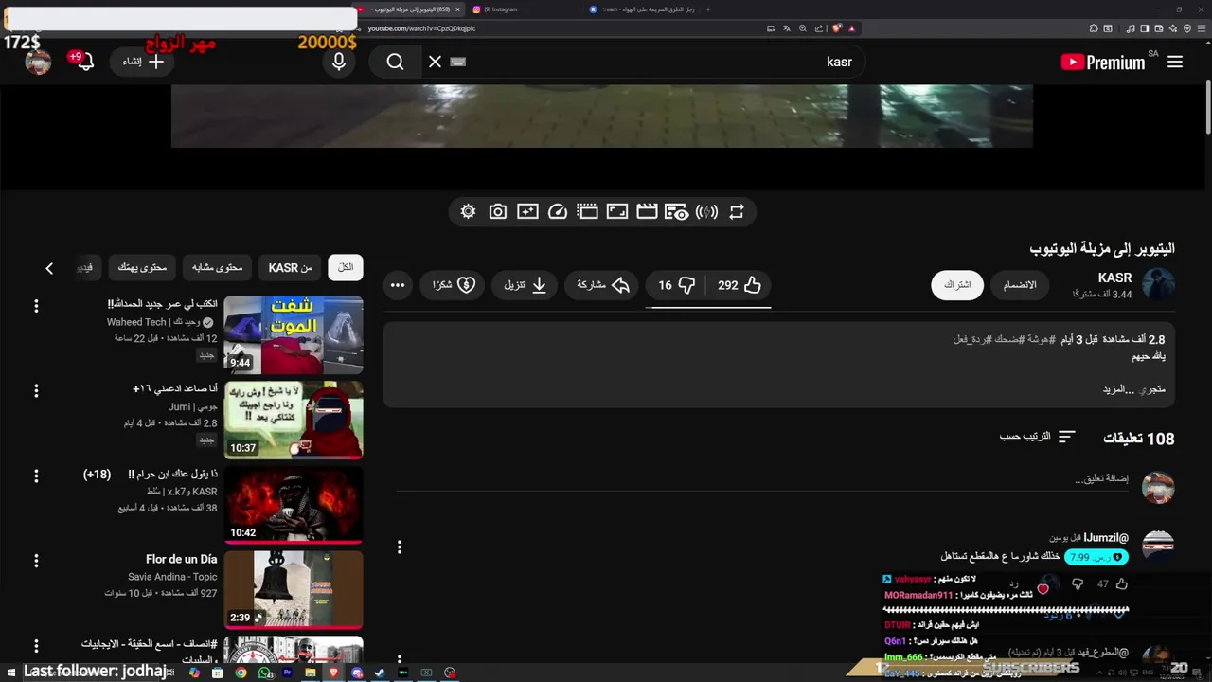Open the 10:42 red mask video thumbnail
Image resolution: width=1212 pixels, height=682 pixels.
click(x=294, y=504)
